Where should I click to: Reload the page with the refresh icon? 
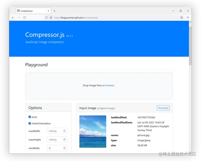pos(24,18)
